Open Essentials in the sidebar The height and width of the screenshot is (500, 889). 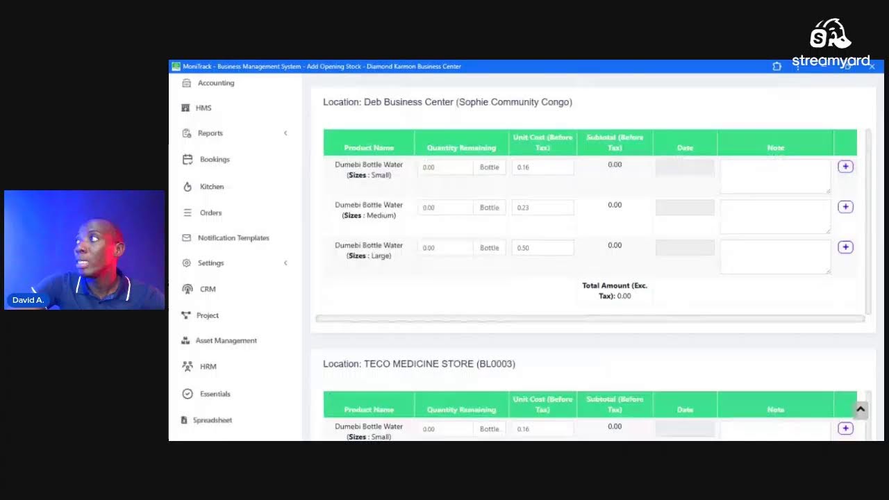(x=215, y=394)
